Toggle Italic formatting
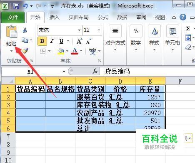The image size is (195, 163). pyautogui.click(x=52, y=41)
